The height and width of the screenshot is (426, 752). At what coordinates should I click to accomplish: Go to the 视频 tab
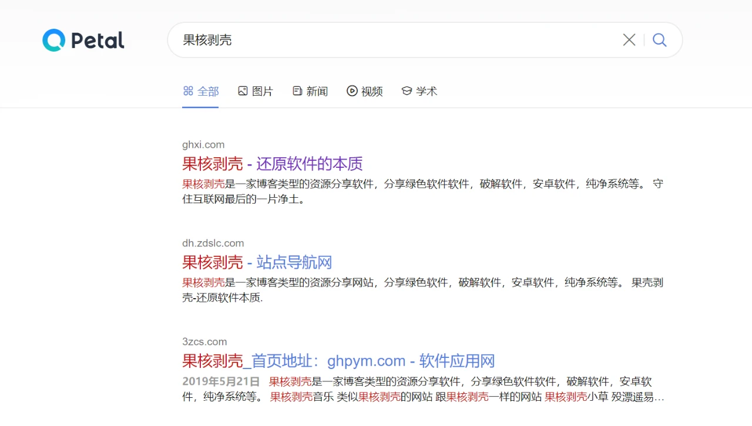tap(365, 91)
